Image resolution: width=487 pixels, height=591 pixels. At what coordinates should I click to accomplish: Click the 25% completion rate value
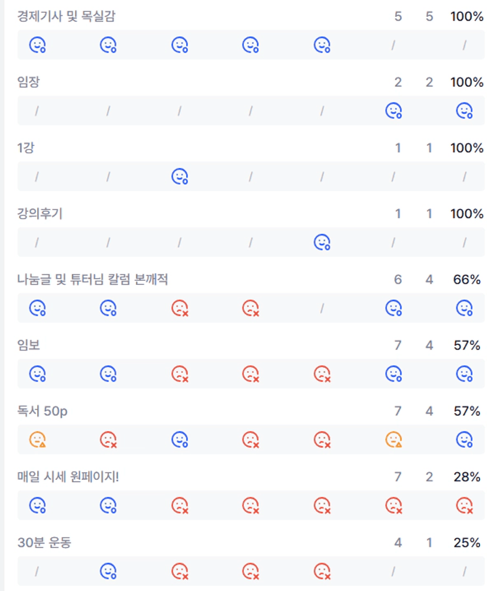pos(467,543)
